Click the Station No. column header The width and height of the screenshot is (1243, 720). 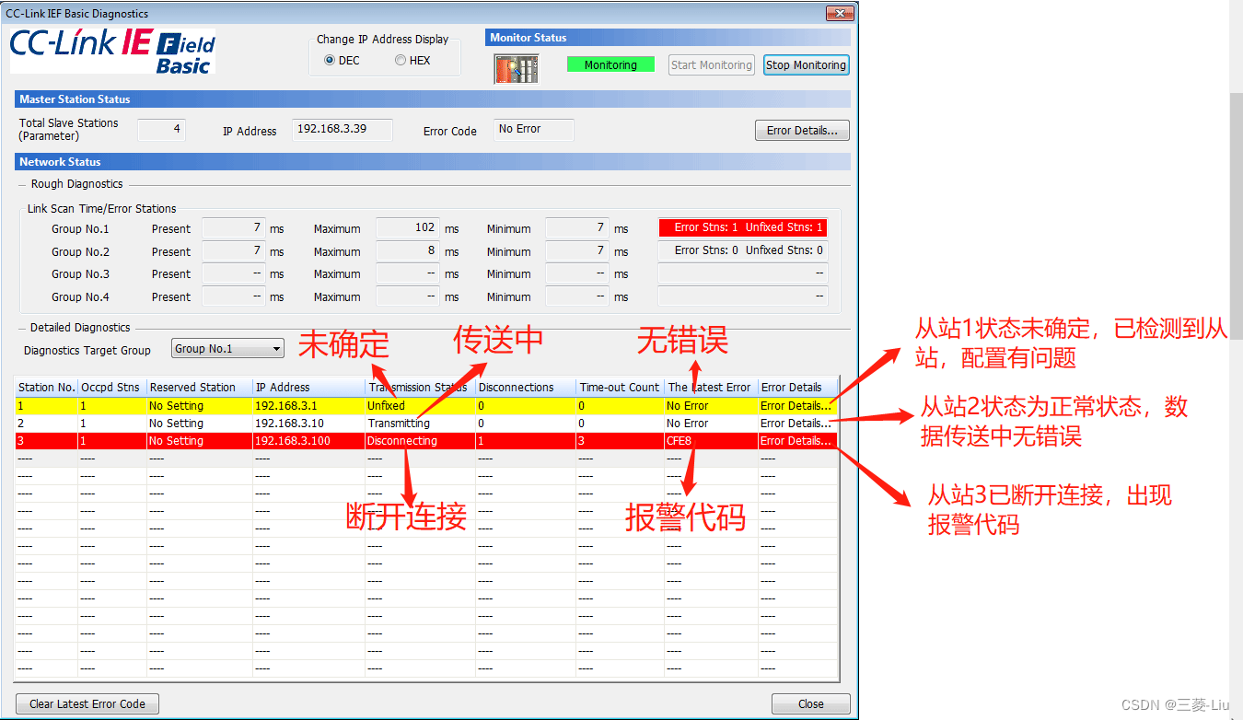[x=46, y=387]
